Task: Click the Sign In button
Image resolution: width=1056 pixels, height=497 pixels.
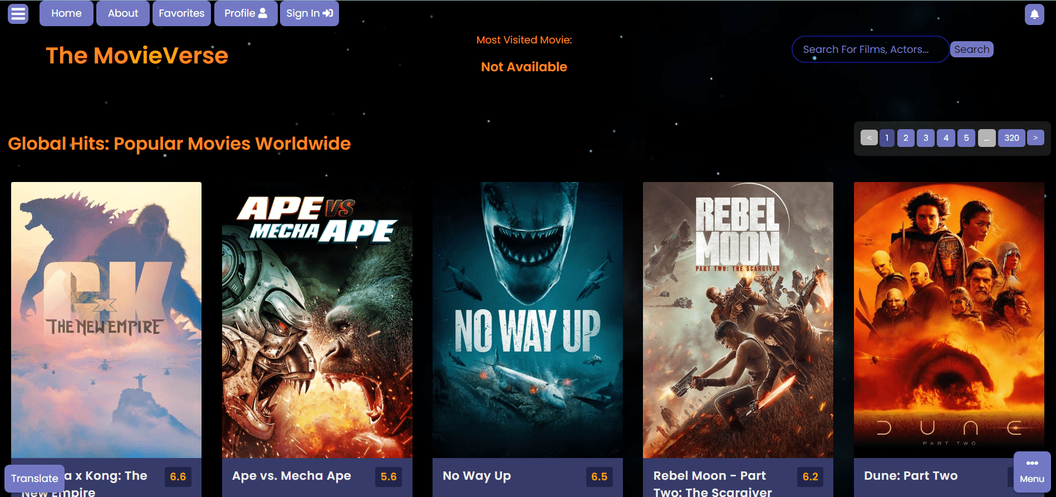Action: (x=310, y=13)
